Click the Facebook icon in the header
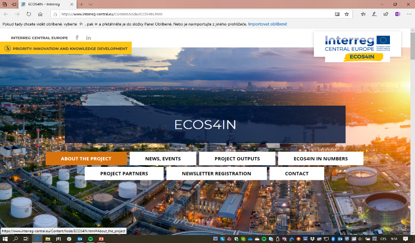 click(77, 38)
